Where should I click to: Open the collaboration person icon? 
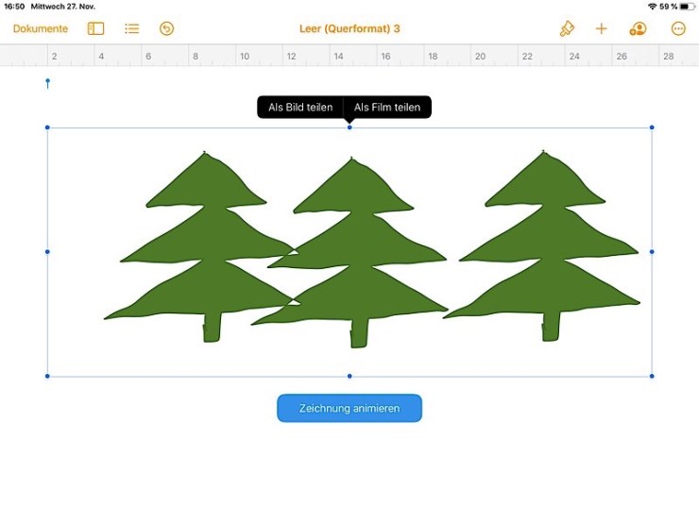point(638,28)
